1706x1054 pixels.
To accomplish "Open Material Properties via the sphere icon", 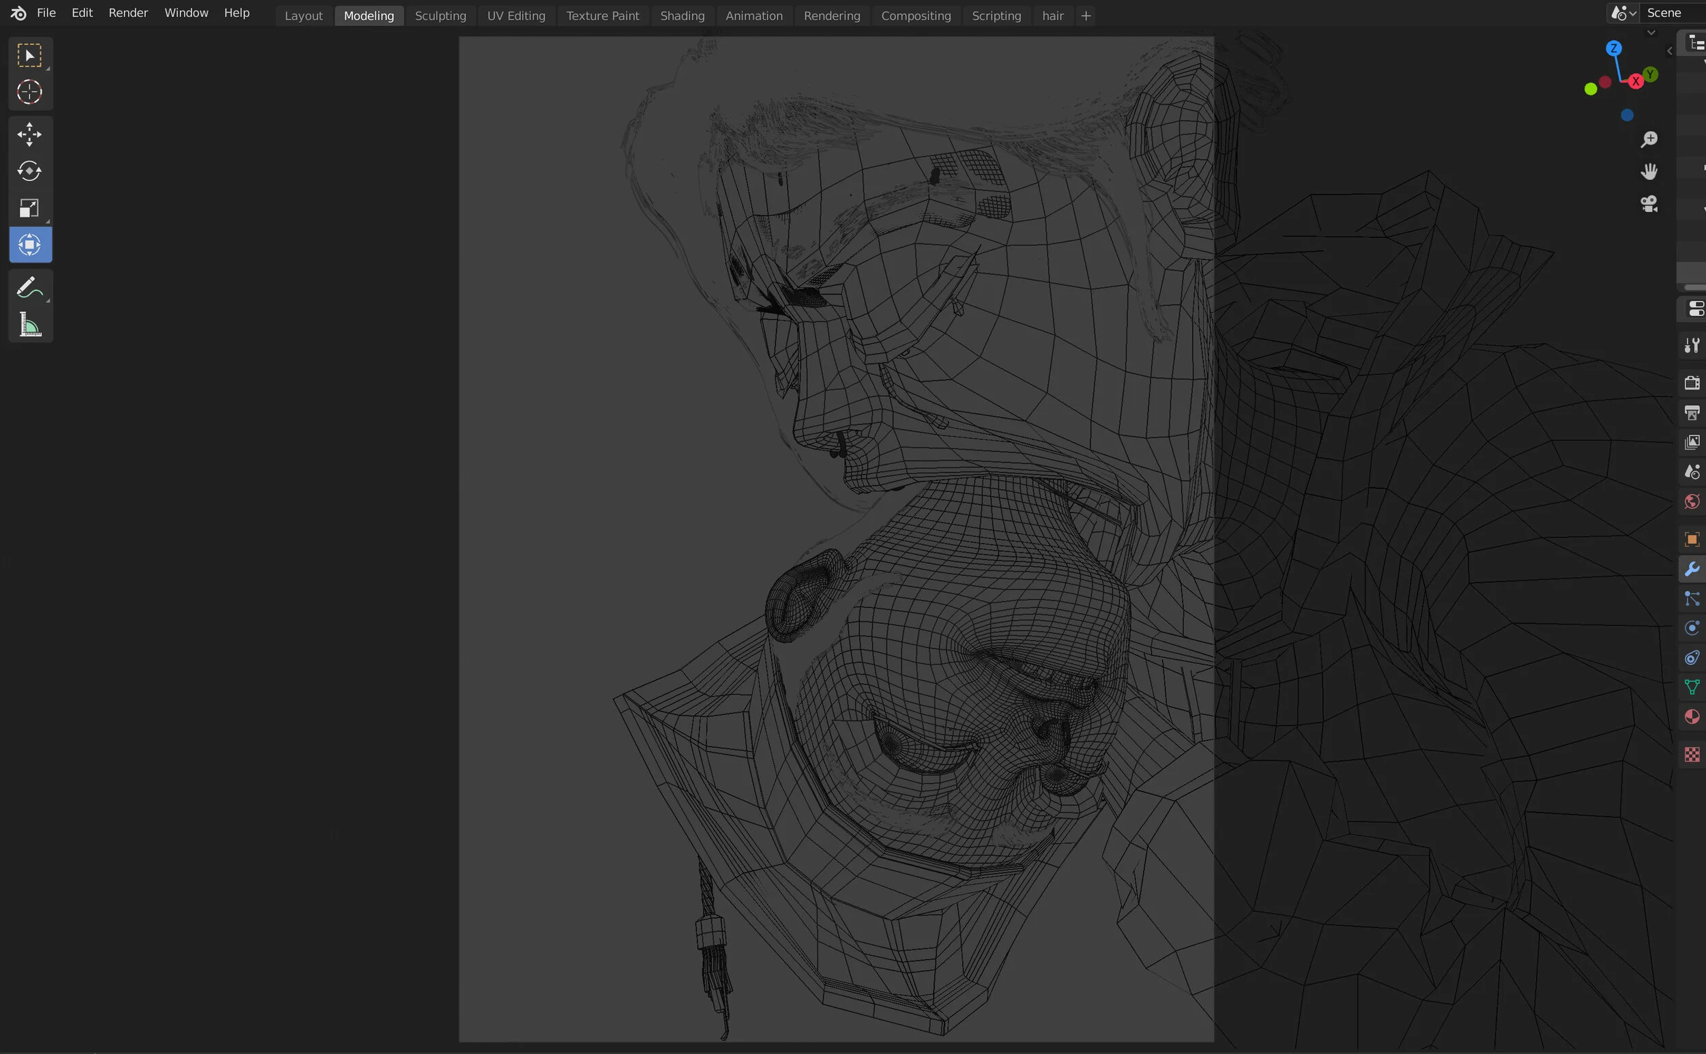I will pyautogui.click(x=1692, y=716).
